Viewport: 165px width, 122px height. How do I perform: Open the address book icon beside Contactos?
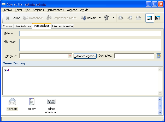(158, 56)
